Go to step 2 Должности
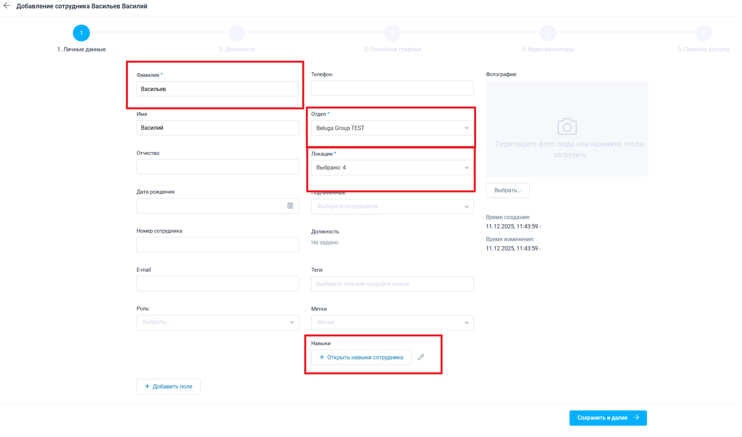This screenshot has width=742, height=437. point(237,33)
